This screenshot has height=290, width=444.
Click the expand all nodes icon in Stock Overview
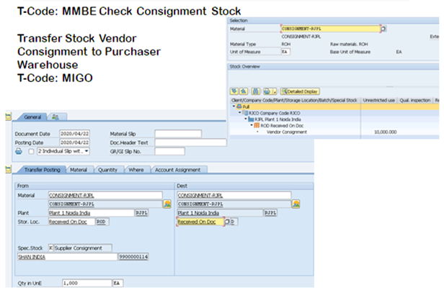[234, 91]
